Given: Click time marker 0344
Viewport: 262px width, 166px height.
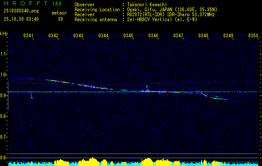Looking at the screenshot, I should click(x=103, y=35).
